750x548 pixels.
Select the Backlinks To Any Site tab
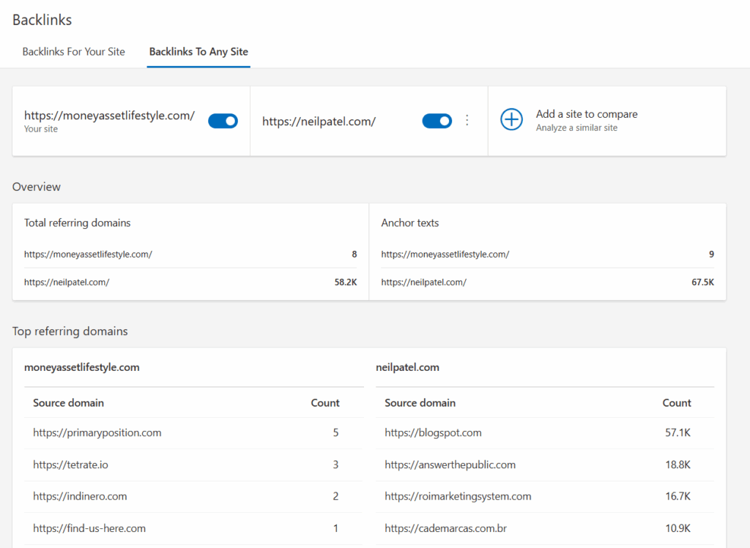click(x=198, y=52)
